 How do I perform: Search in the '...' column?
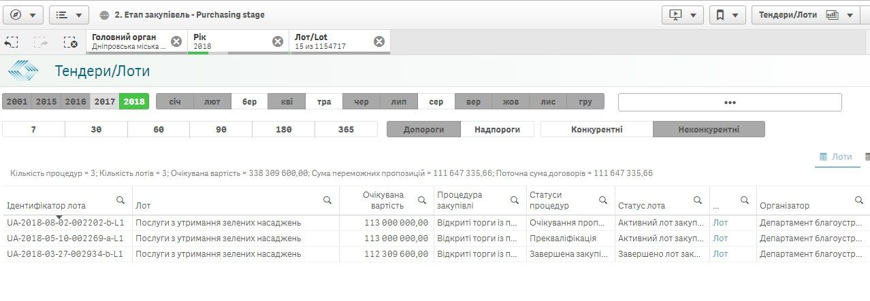pos(745,200)
